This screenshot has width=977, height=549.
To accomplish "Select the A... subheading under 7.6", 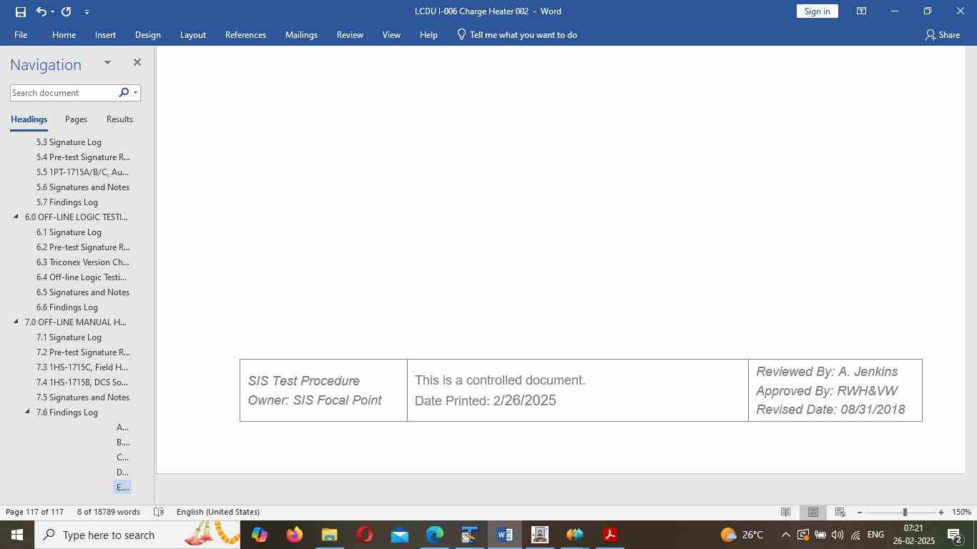I will (122, 427).
